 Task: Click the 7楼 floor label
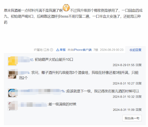[x=96, y=50]
